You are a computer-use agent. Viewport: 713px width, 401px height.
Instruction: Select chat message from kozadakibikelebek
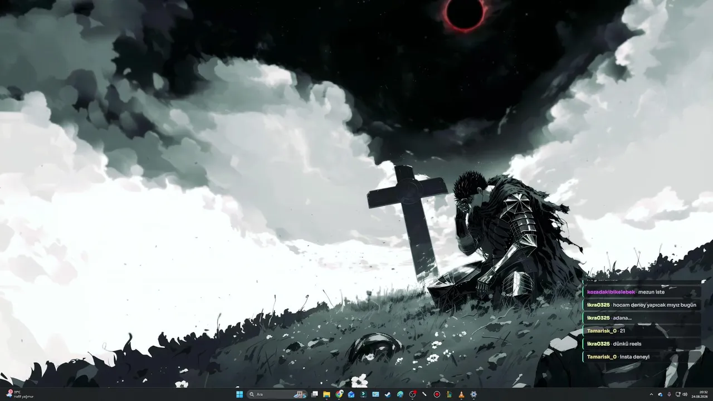[x=642, y=292]
